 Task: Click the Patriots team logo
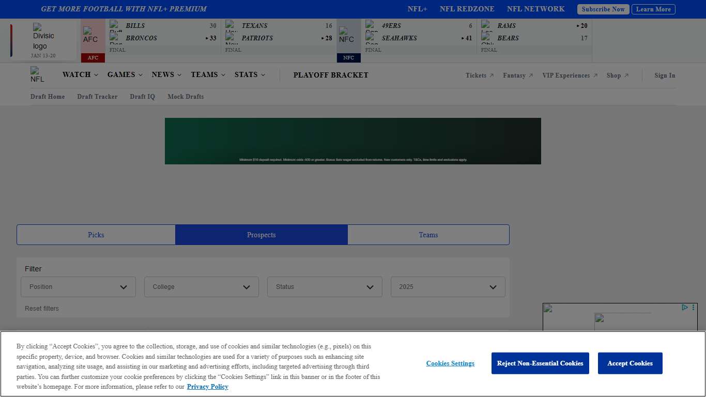coord(231,38)
